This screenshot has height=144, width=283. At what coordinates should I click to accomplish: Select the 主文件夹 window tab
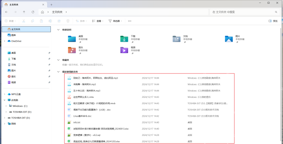(x=25, y=5)
